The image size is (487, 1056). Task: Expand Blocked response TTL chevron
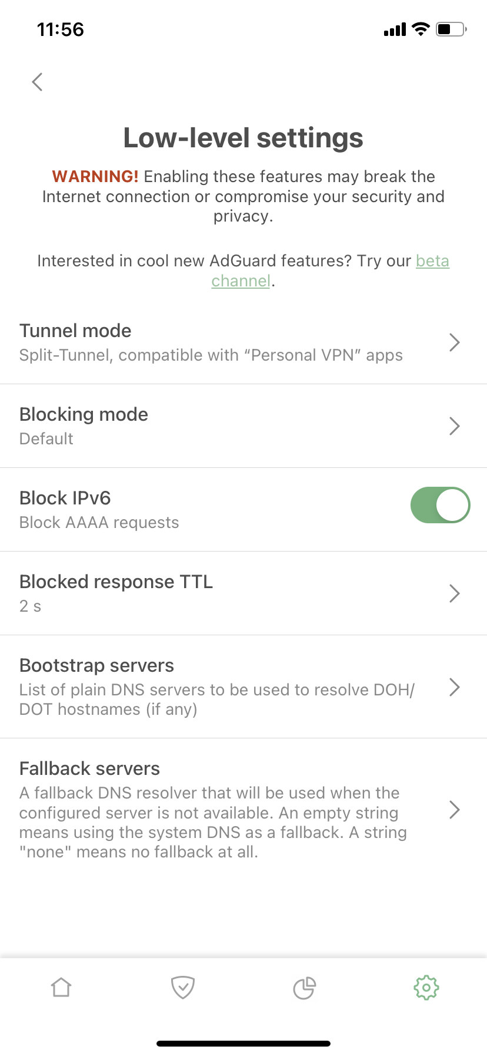[x=454, y=593]
